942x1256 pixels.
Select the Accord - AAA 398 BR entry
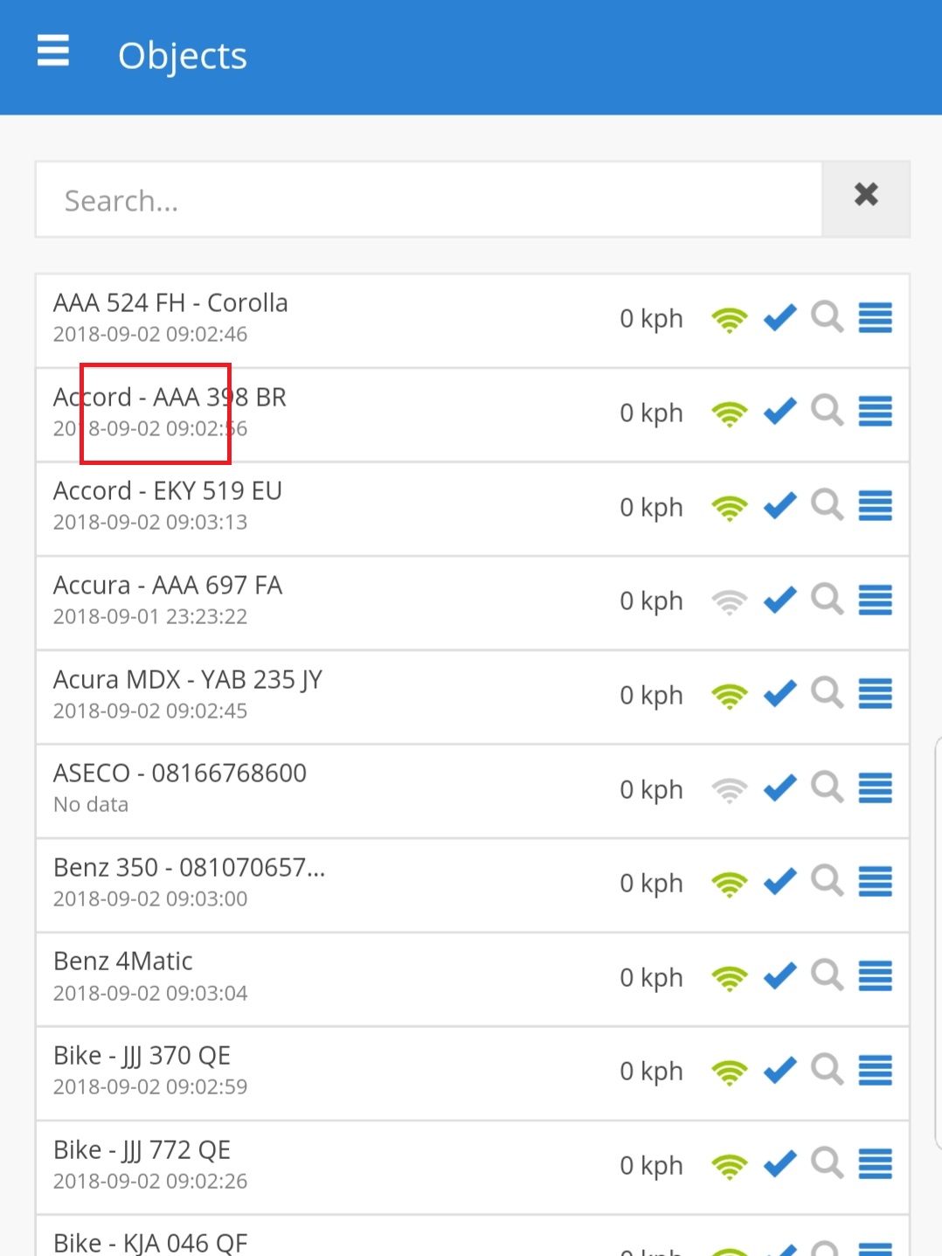pyautogui.click(x=170, y=398)
